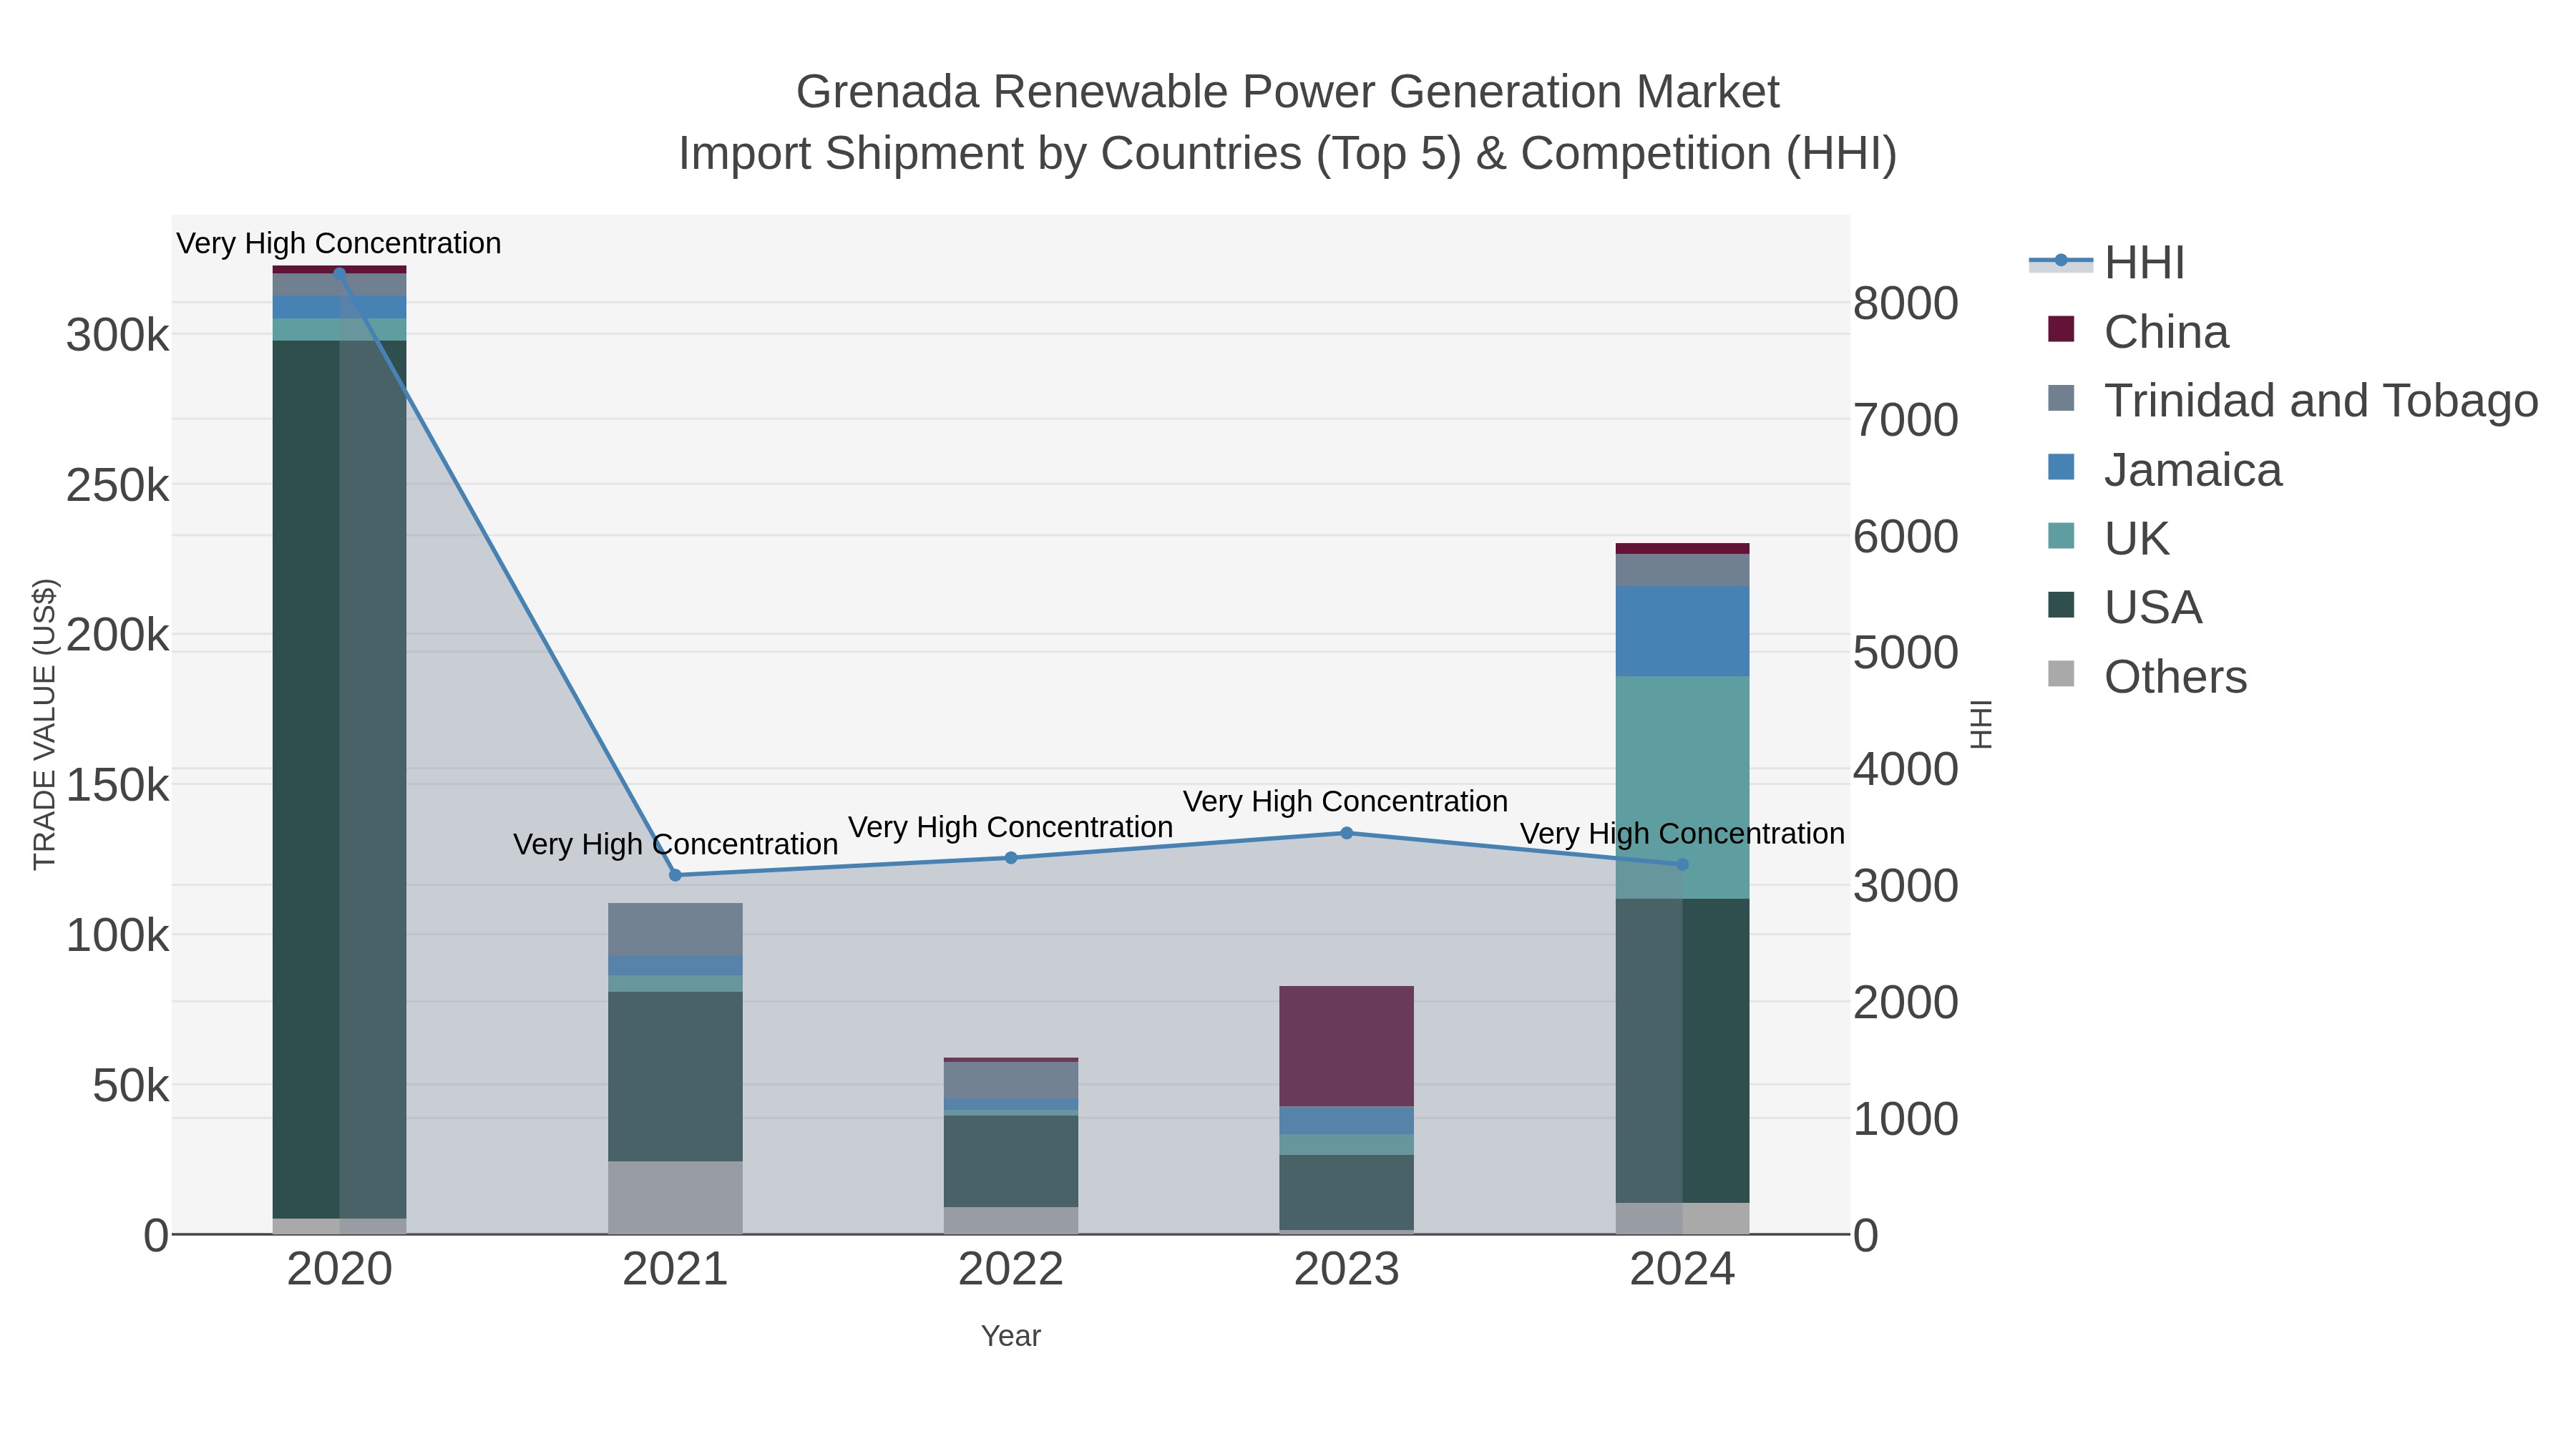Click the 2023 x-axis label
Image resolution: width=2576 pixels, height=1449 pixels.
[x=1347, y=1270]
